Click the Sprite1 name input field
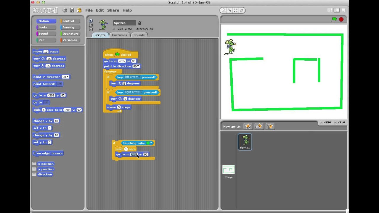The height and width of the screenshot is (213, 379). [124, 23]
